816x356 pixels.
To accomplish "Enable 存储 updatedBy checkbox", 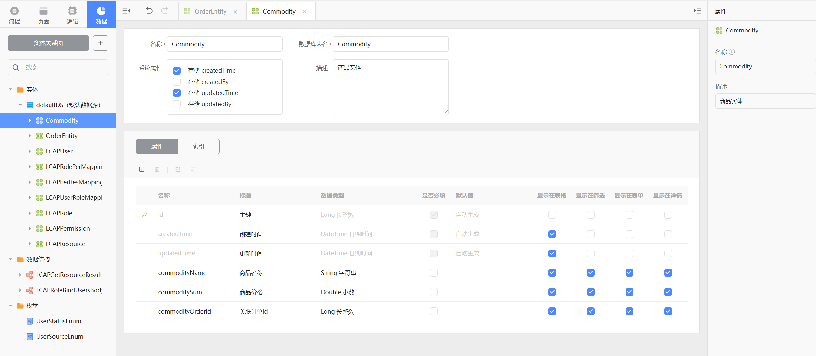I will (x=177, y=104).
